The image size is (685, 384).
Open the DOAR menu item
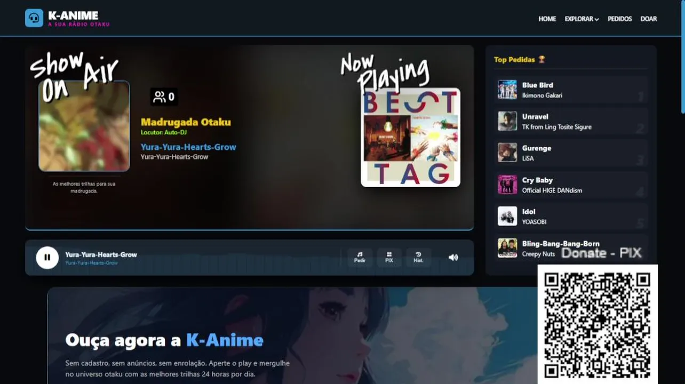649,19
